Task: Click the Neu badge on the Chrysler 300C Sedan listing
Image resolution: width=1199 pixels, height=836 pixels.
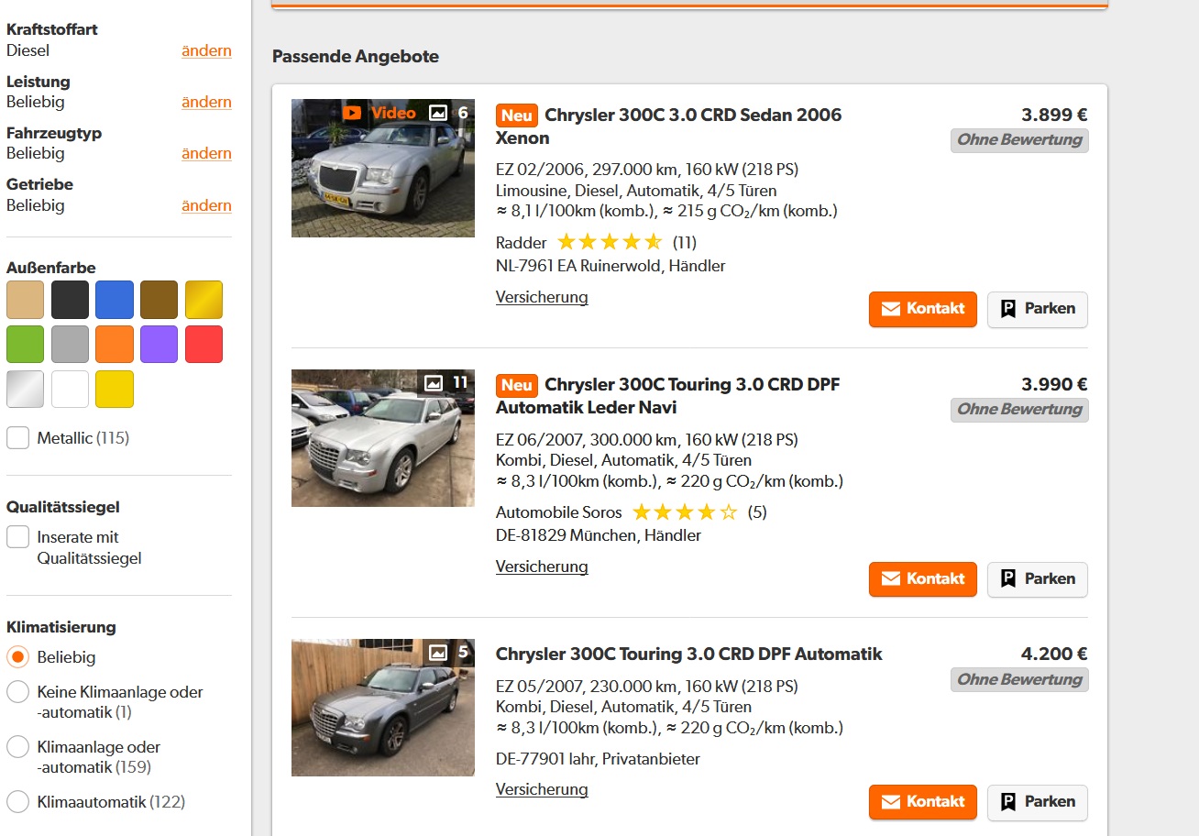Action: [517, 115]
